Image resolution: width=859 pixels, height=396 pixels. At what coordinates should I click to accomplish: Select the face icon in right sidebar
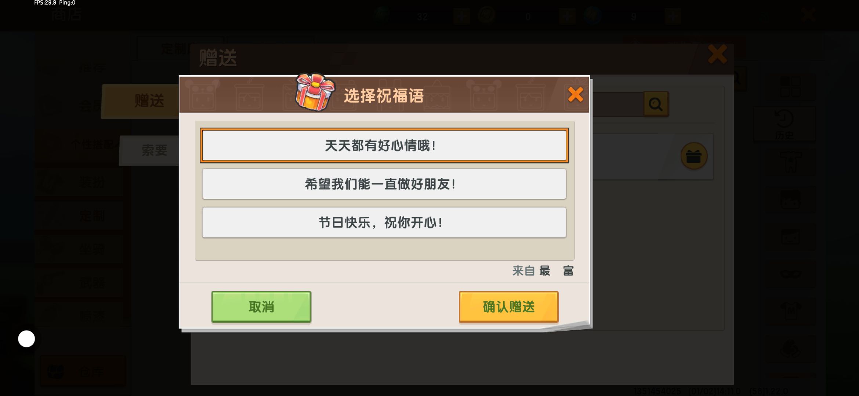click(x=791, y=199)
